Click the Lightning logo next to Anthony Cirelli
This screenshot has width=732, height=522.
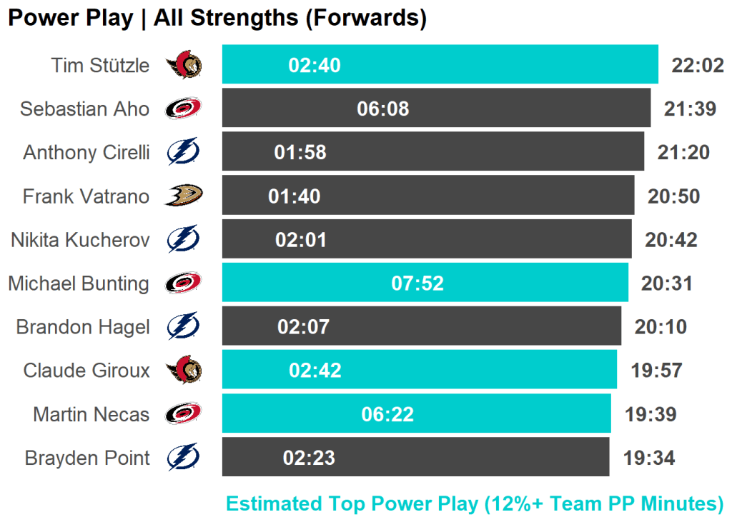[184, 152]
